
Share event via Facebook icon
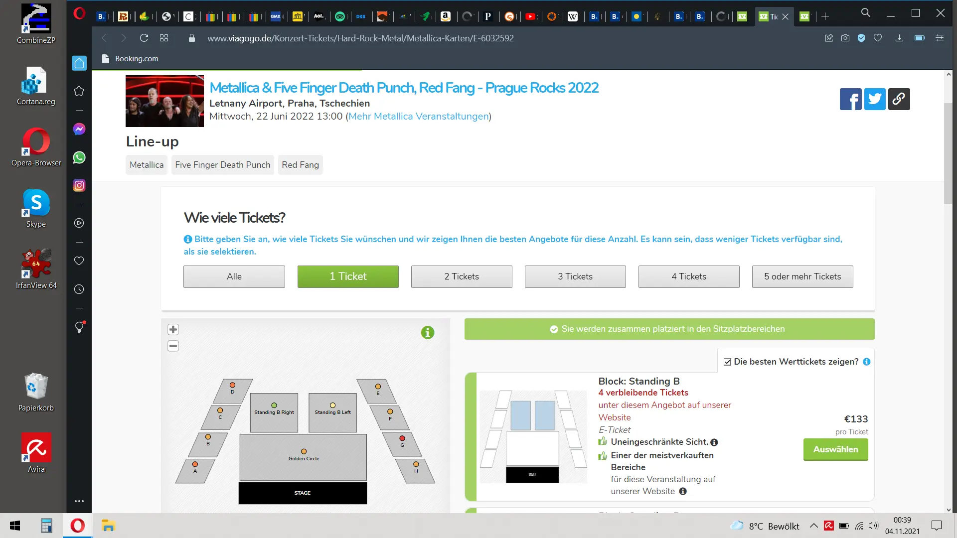point(850,99)
